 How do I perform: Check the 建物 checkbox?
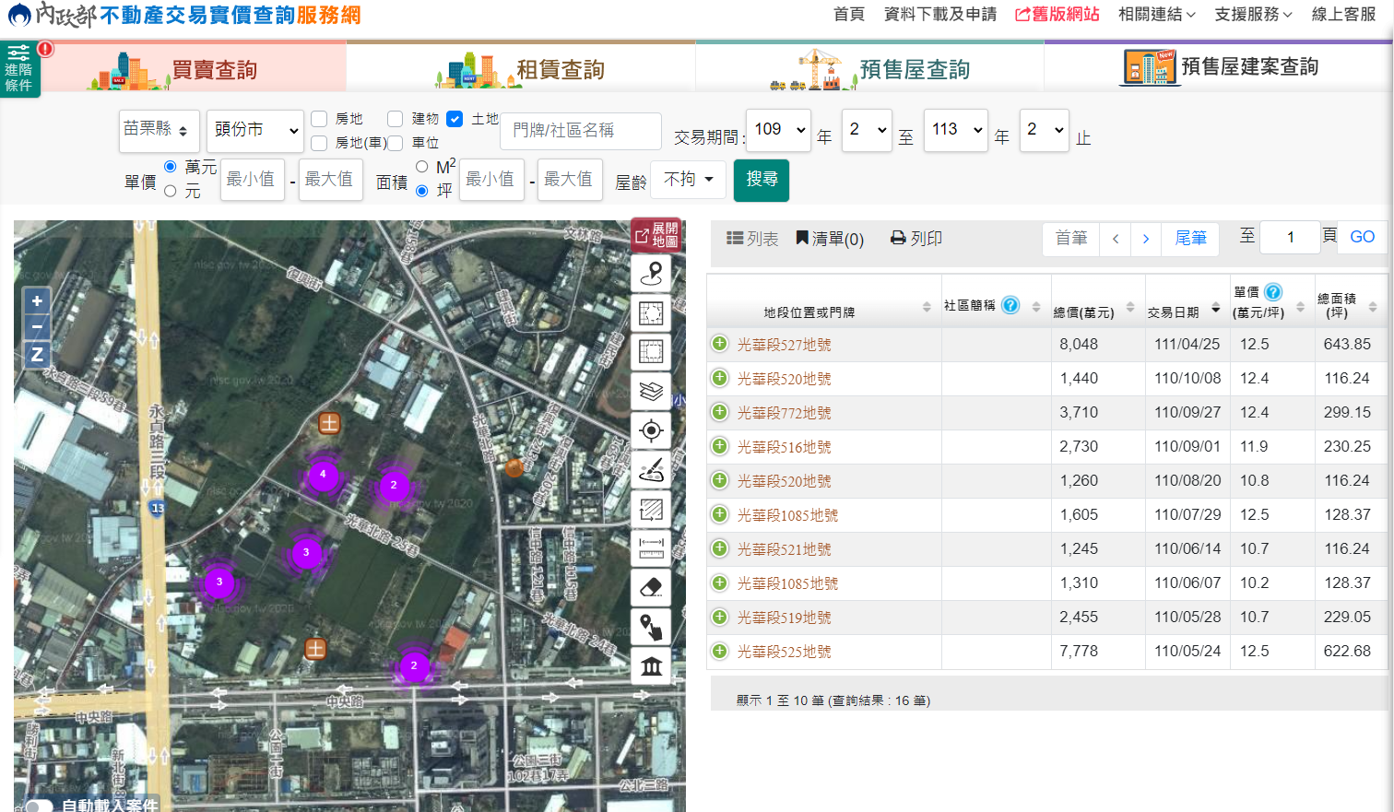click(396, 119)
